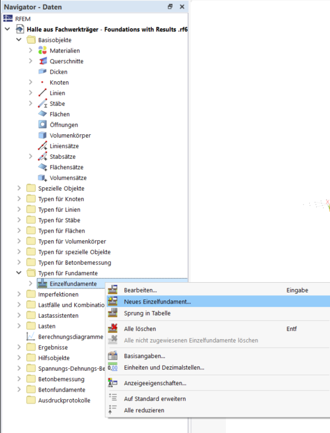Expand the Ergebnisse folder
This screenshot has width=330, height=433.
(19, 347)
